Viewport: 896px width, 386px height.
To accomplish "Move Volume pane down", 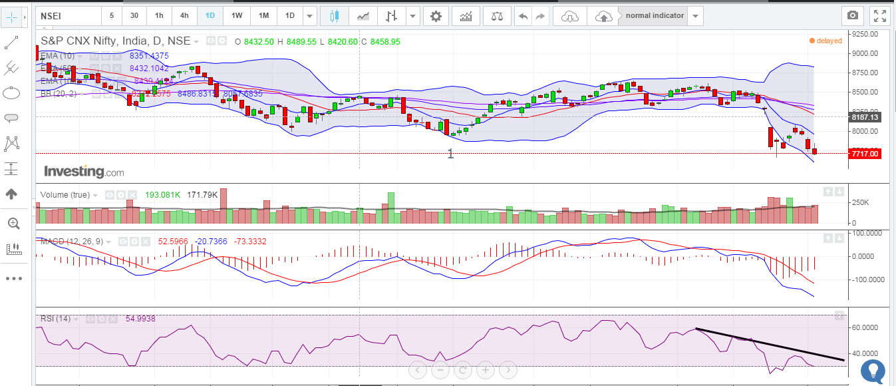I will (839, 192).
